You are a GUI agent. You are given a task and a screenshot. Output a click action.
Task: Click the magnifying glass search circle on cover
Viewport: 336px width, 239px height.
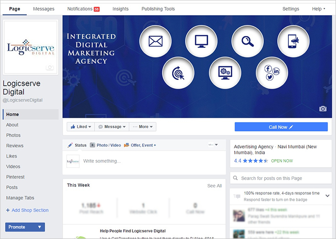[x=247, y=41]
